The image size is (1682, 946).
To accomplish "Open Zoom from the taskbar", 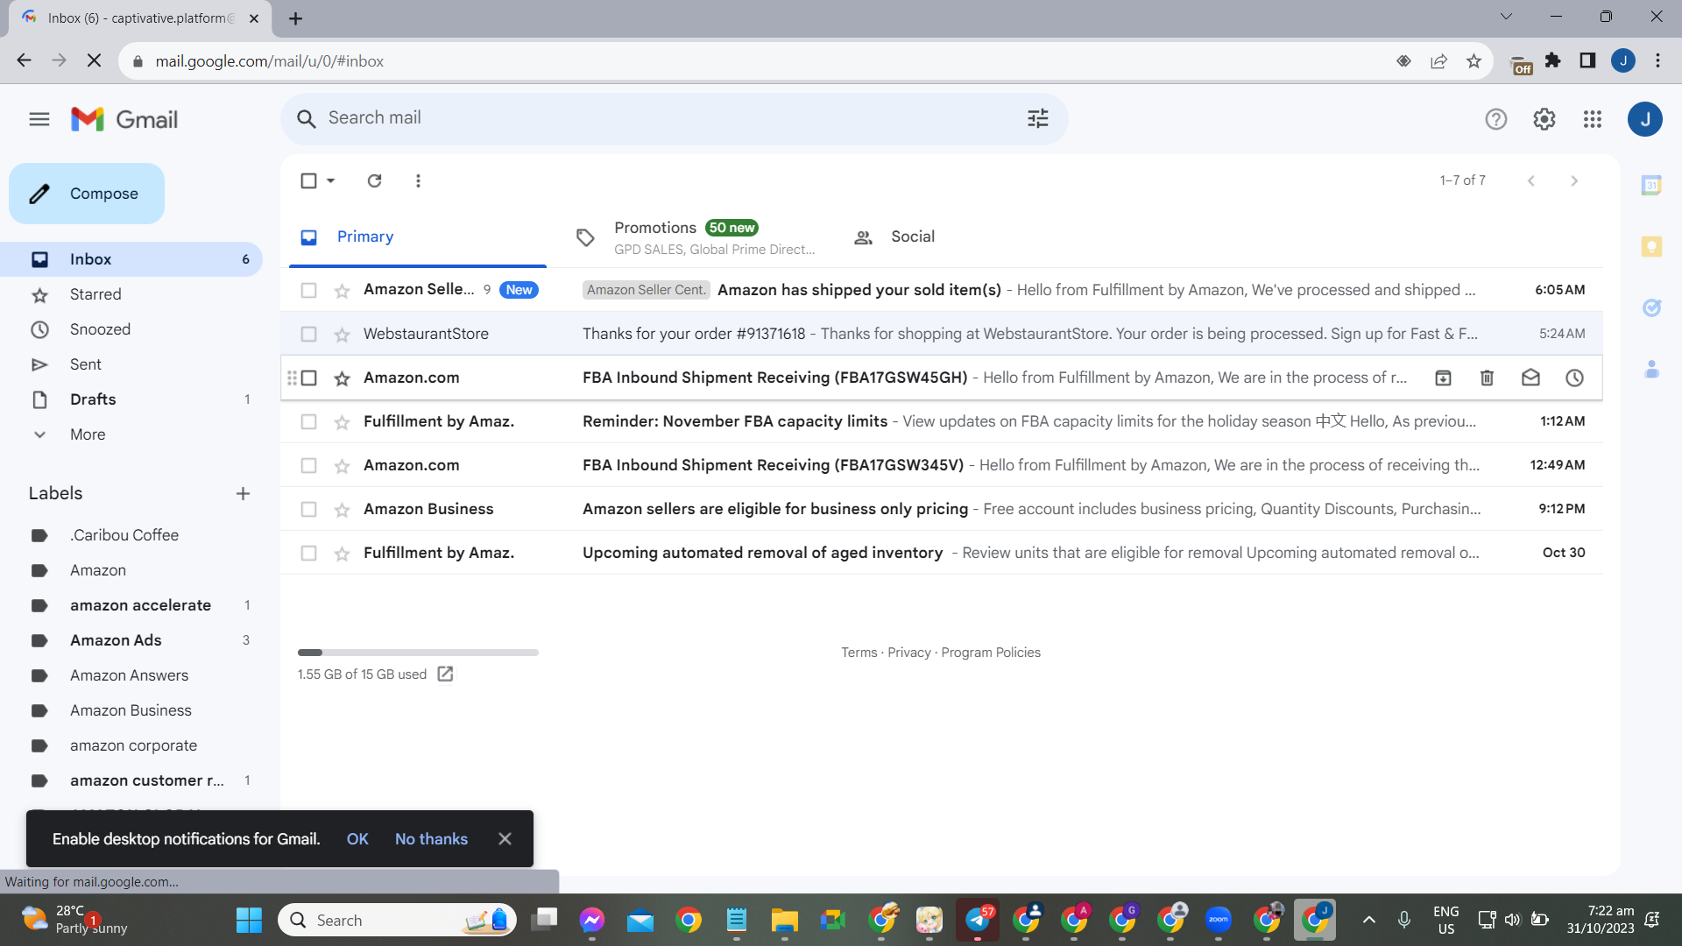I will point(1219,920).
